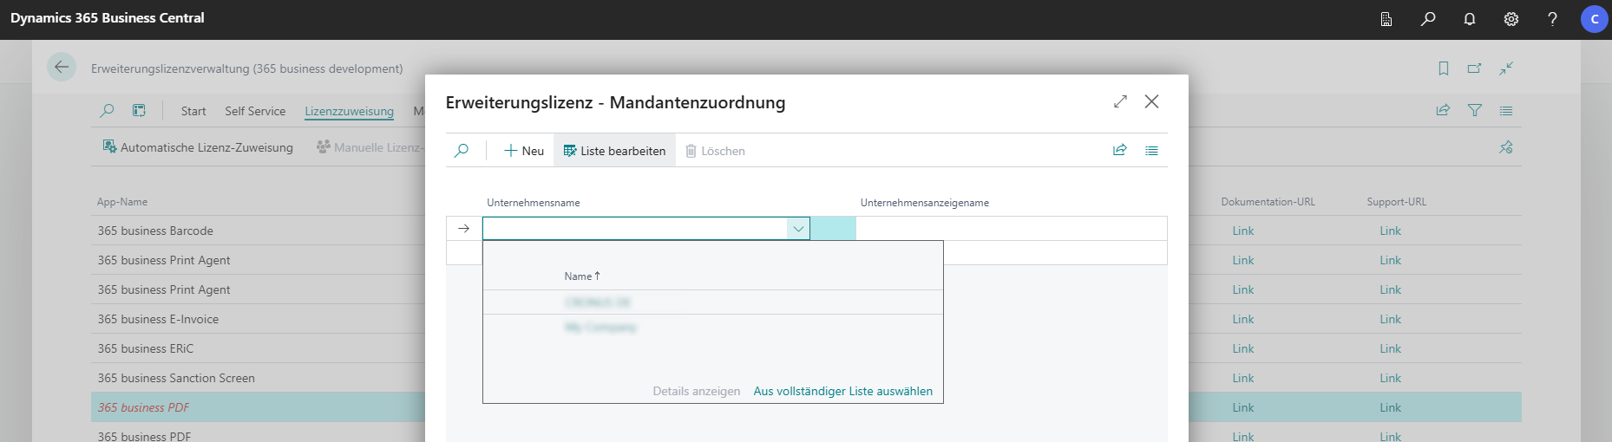Click the Unternehmensname input field
1612x442 pixels.
click(x=634, y=229)
